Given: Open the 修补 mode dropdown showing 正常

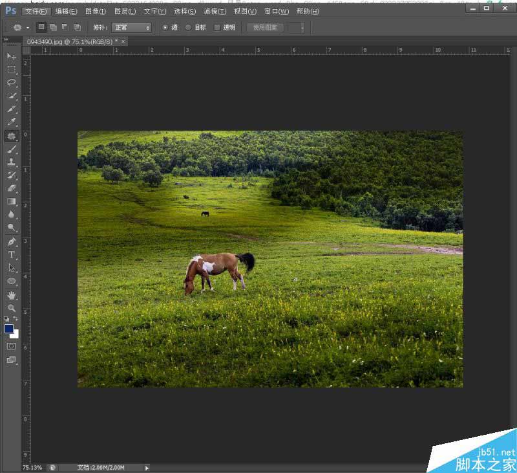Looking at the screenshot, I should [131, 27].
